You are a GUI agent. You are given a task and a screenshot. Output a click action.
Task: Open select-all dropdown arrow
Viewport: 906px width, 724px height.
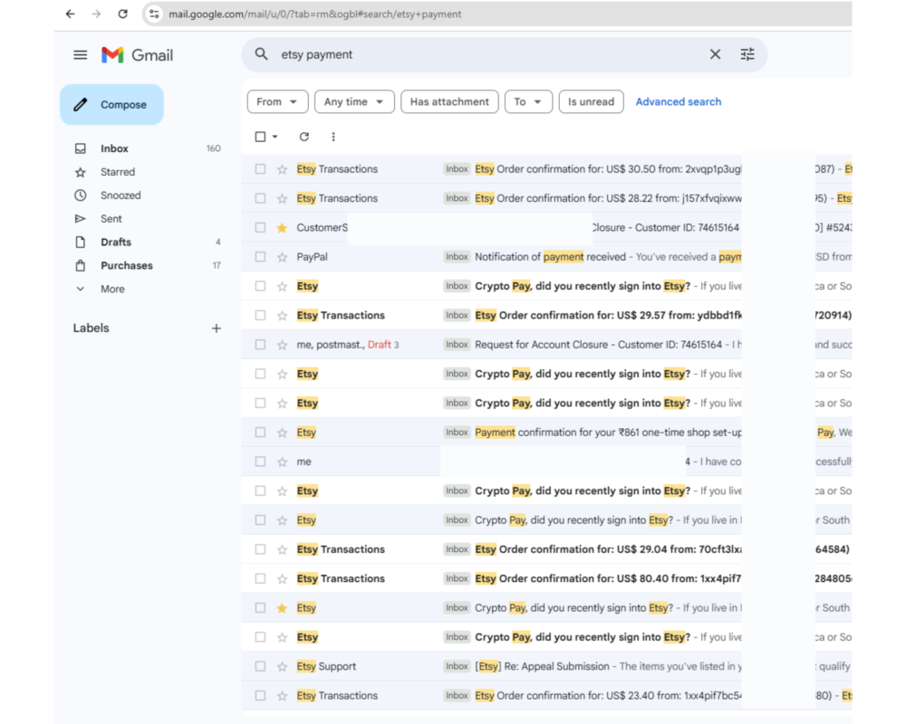pyautogui.click(x=275, y=137)
